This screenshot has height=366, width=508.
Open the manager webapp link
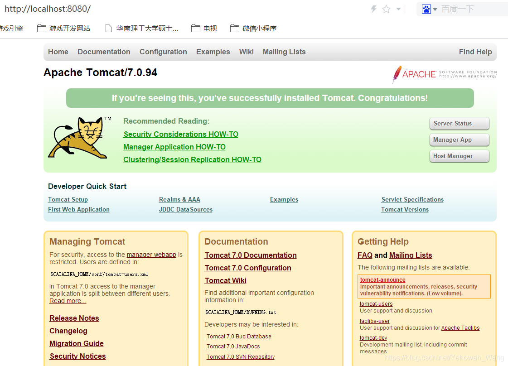pos(151,255)
